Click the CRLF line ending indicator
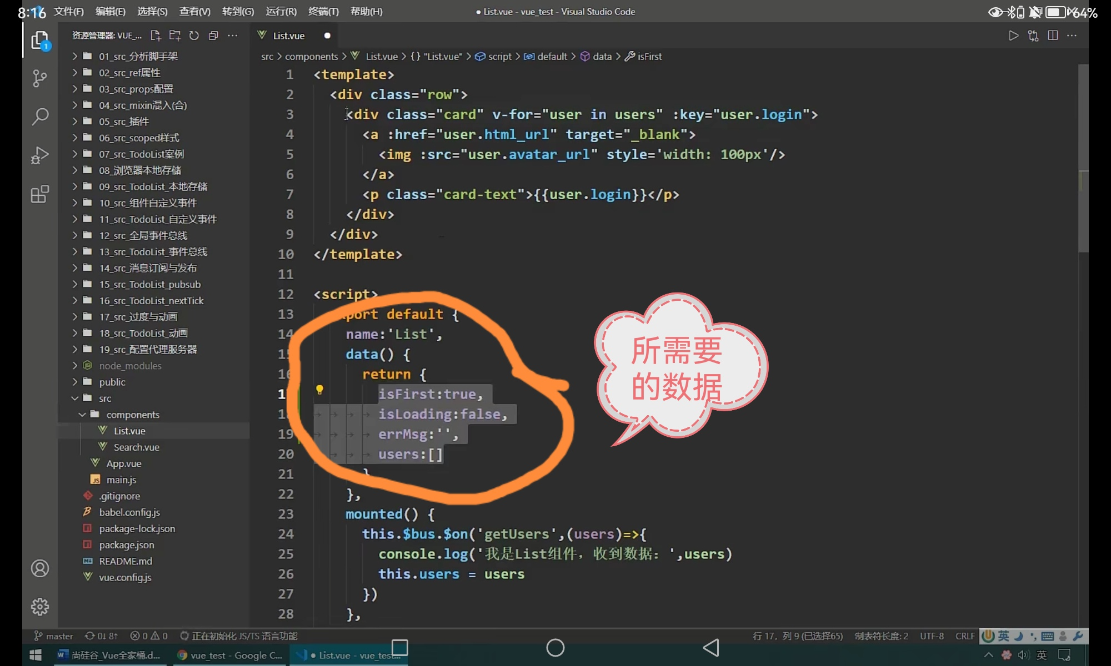Image resolution: width=1111 pixels, height=666 pixels. [x=965, y=636]
